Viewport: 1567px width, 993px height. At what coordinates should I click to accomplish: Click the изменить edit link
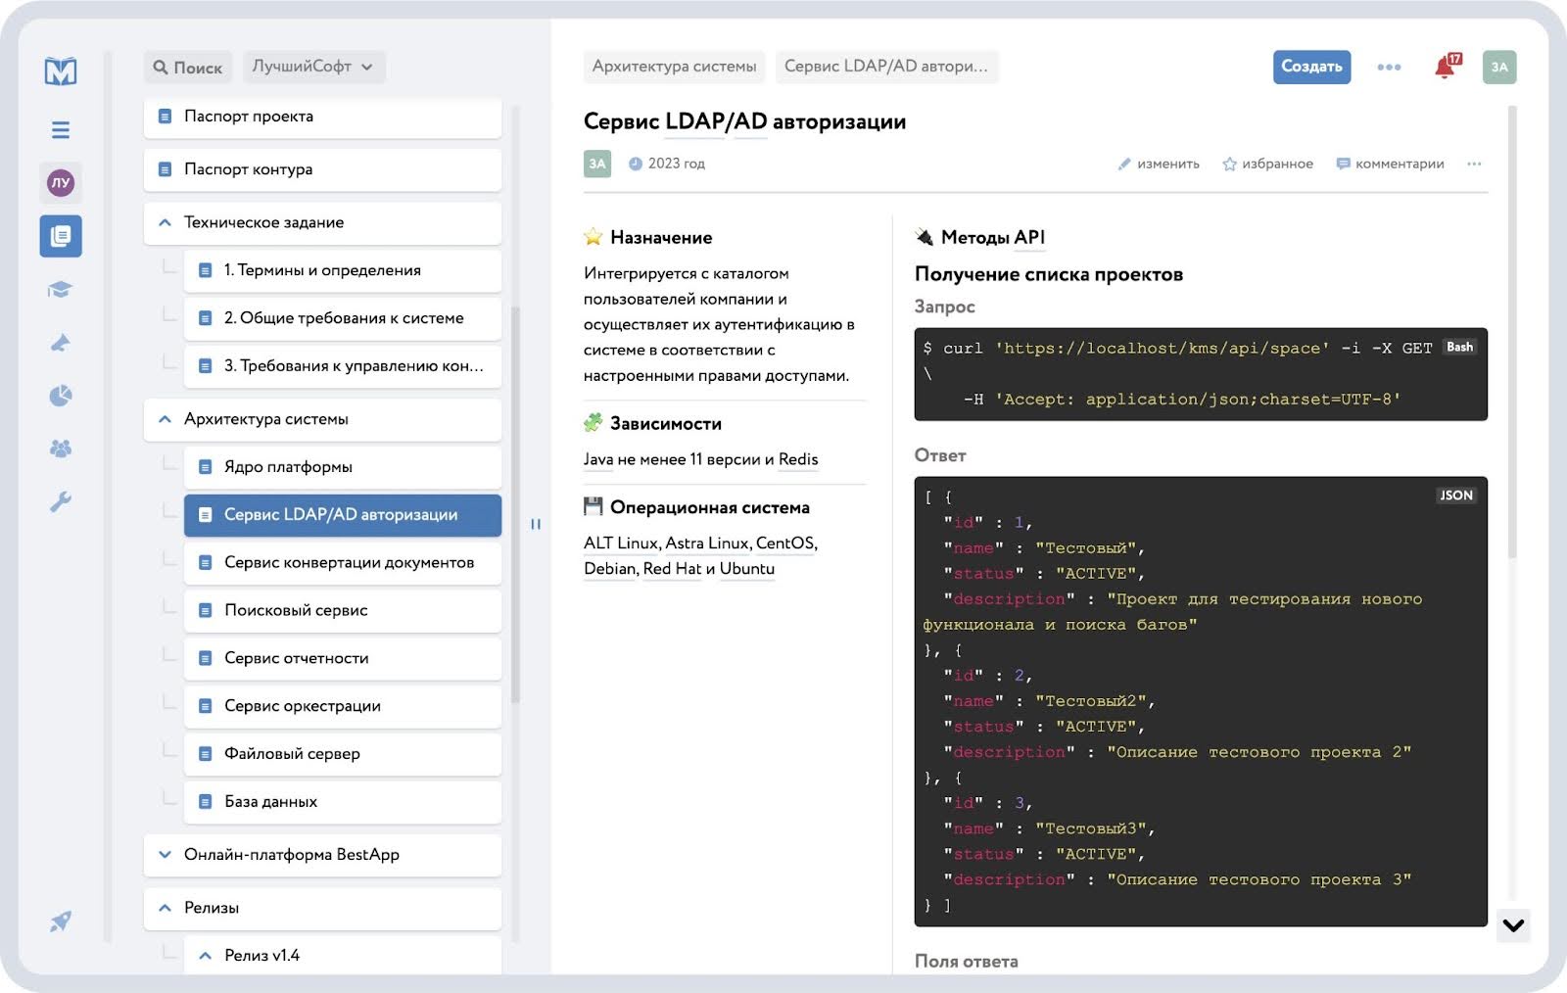pos(1159,164)
